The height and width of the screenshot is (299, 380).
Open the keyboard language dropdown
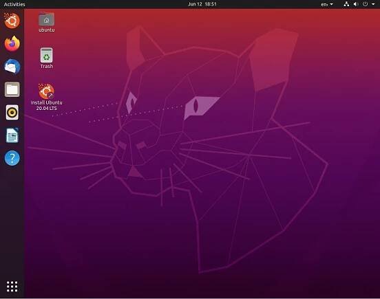click(x=327, y=4)
